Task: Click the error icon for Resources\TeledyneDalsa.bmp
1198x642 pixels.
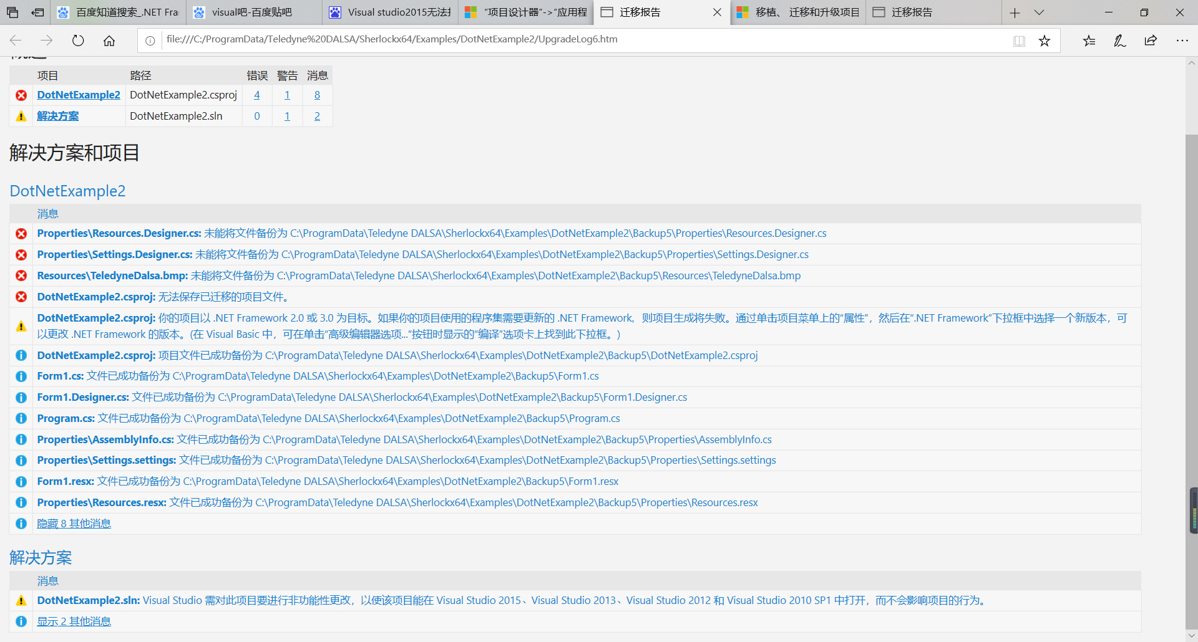Action: coord(21,275)
